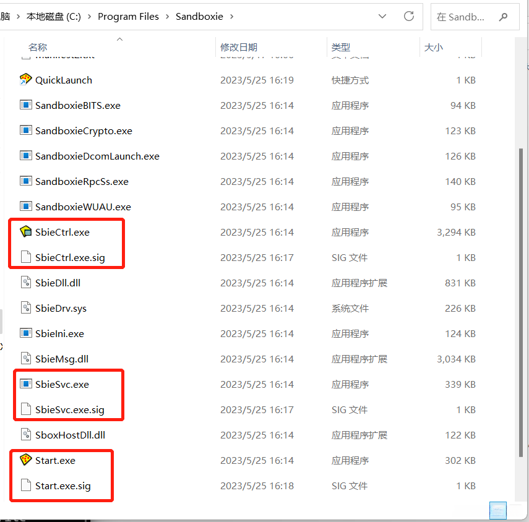The image size is (529, 522).
Task: Refresh the Sandboxie folder view
Action: 409,16
